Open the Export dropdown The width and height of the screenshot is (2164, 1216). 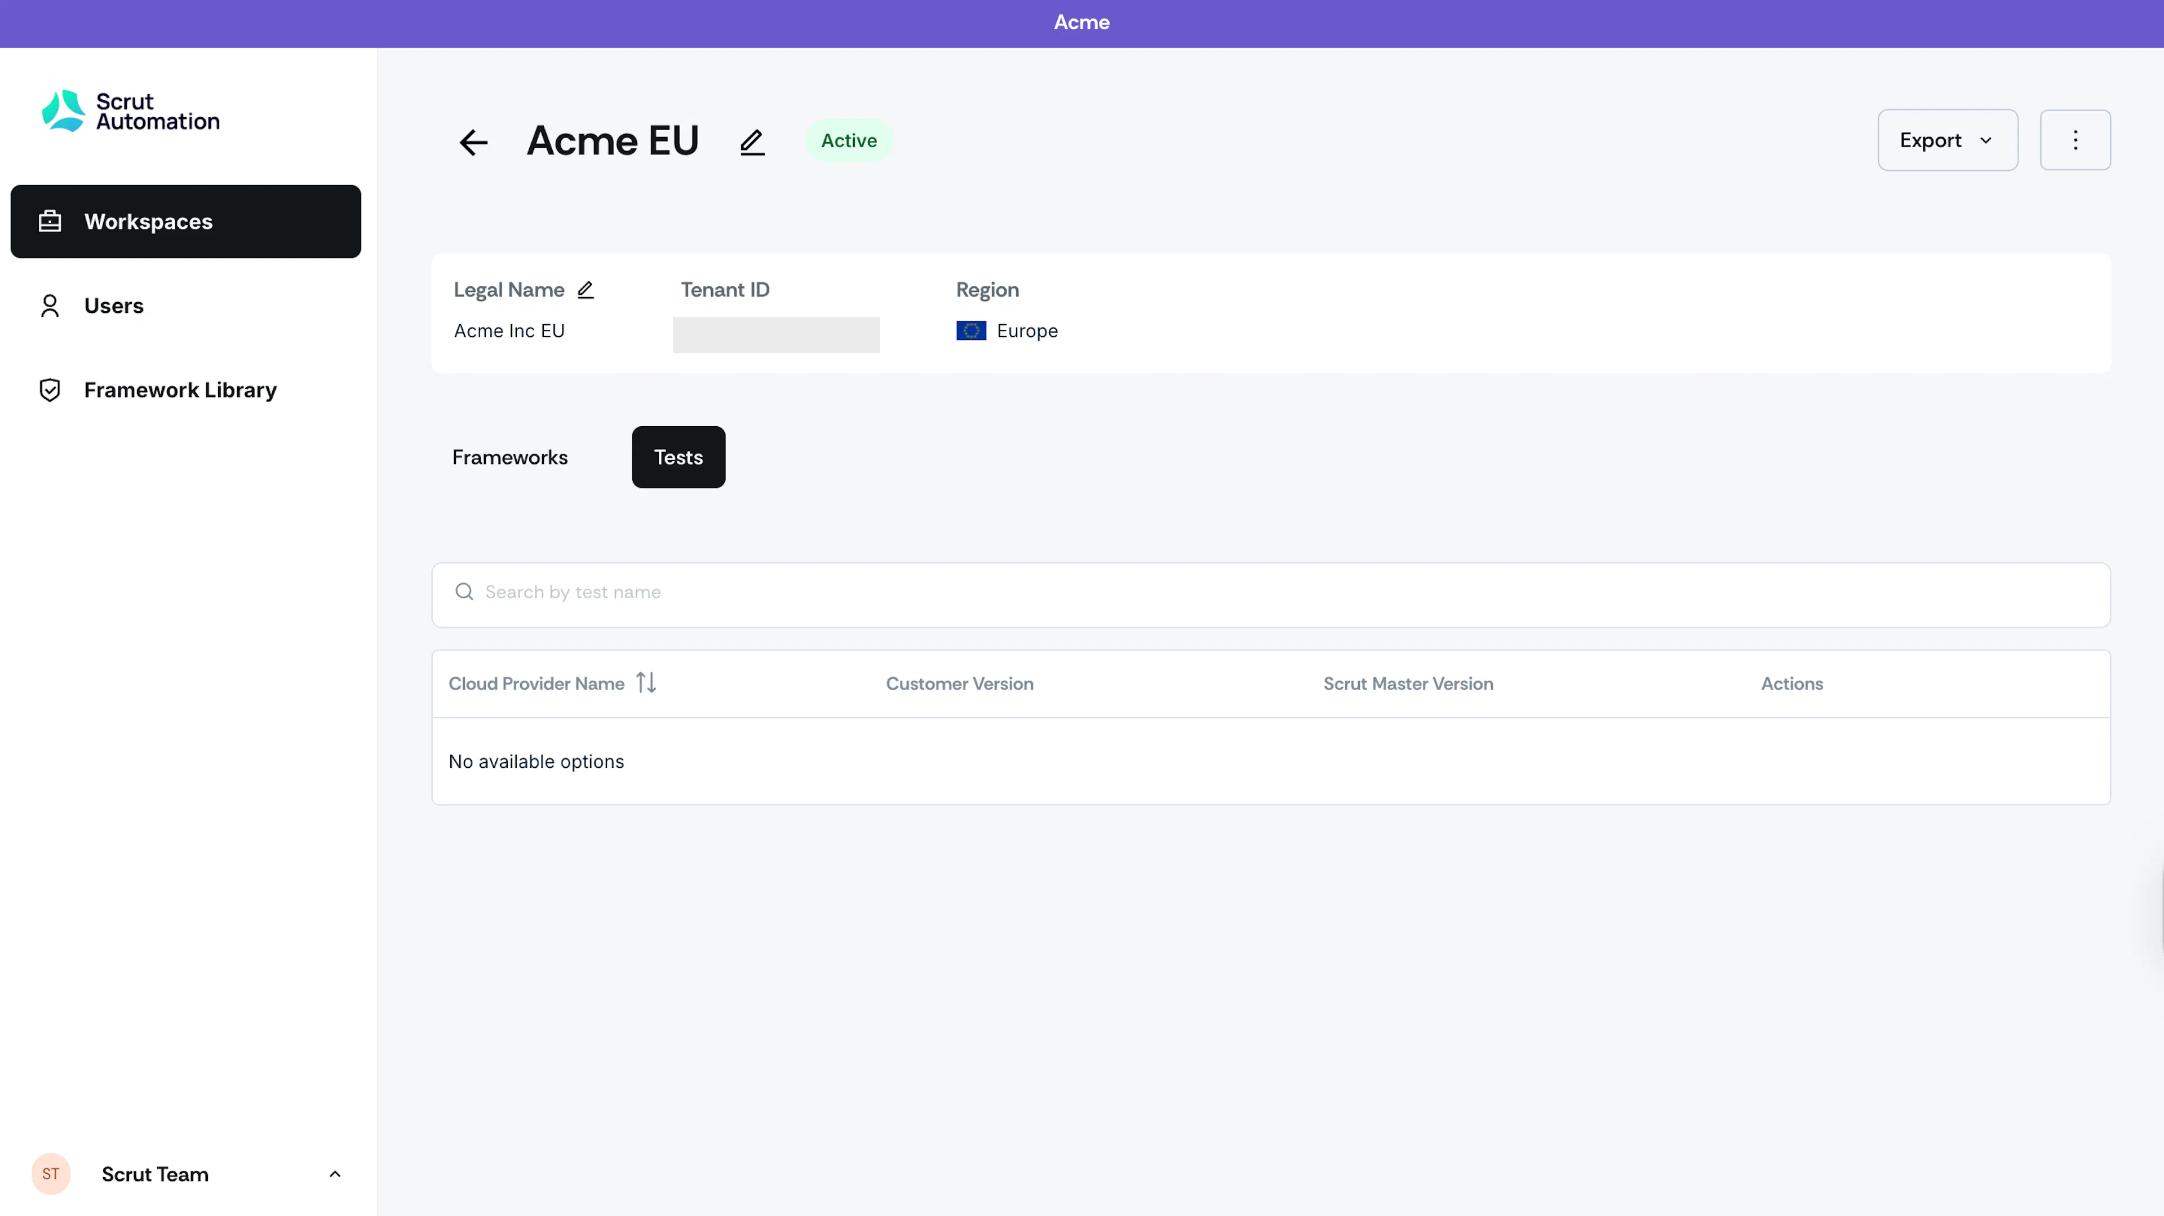coord(1947,140)
